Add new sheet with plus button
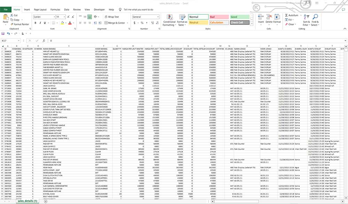 coord(46,201)
